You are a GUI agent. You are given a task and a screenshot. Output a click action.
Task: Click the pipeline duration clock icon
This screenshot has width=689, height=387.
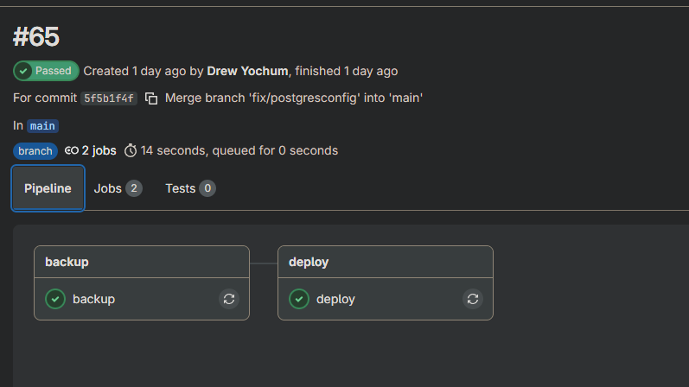(x=131, y=150)
